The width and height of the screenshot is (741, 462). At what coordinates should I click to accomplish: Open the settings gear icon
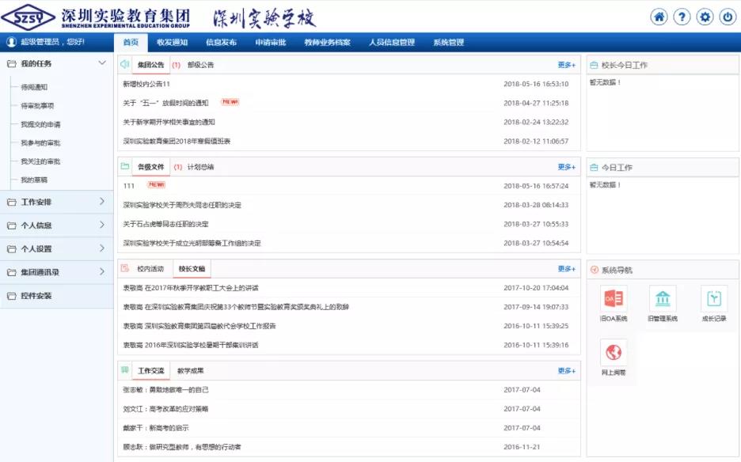point(705,17)
